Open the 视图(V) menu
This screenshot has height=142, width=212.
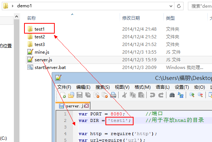pyautogui.click(x=122, y=87)
